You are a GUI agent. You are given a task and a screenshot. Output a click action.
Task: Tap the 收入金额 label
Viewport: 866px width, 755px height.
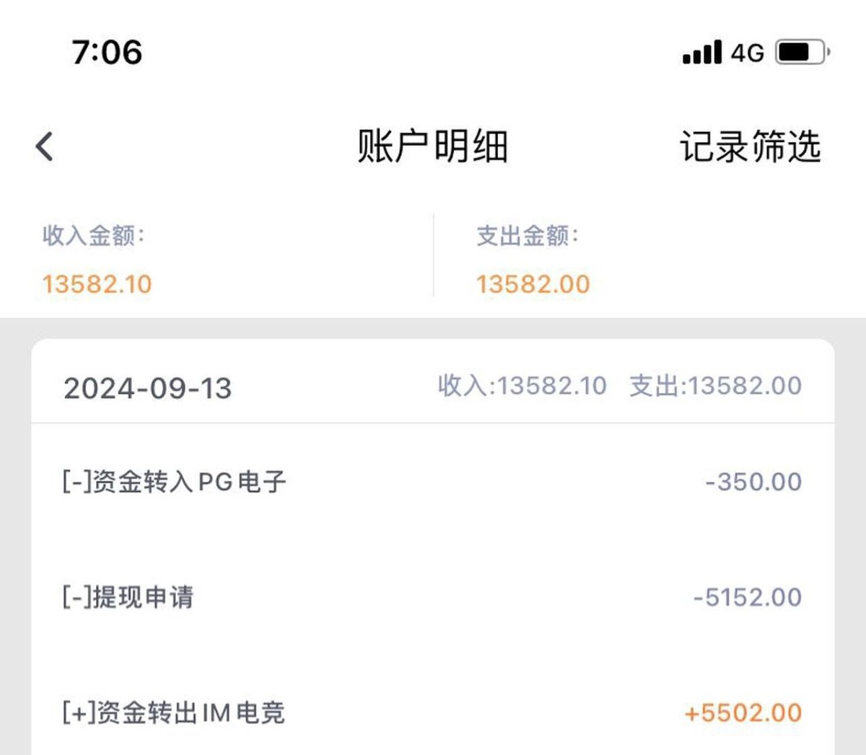[94, 235]
